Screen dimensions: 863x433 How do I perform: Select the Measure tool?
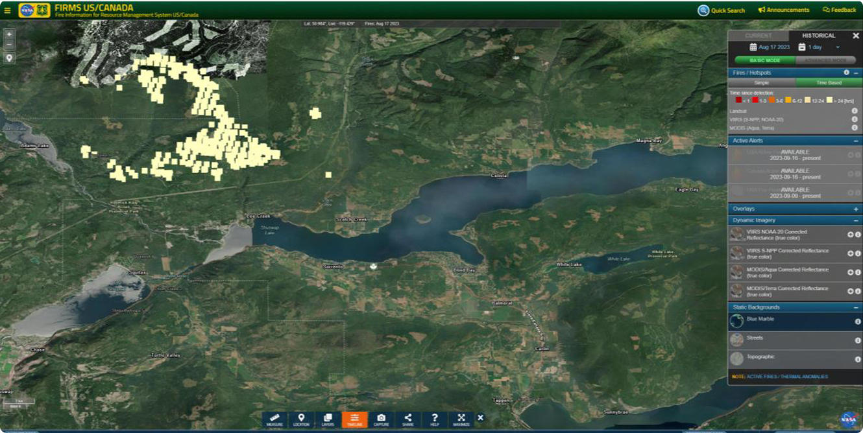274,420
